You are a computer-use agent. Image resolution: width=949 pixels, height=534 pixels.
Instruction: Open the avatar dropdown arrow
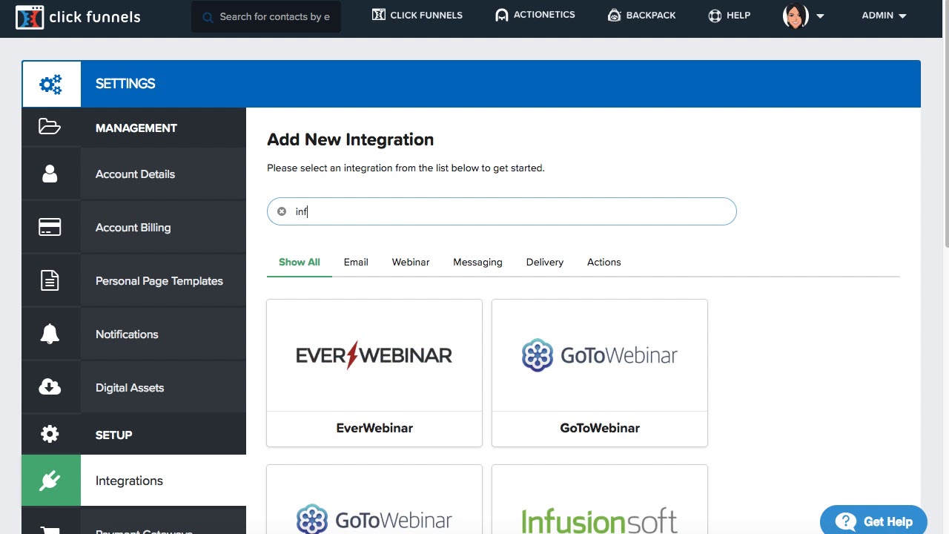[820, 16]
